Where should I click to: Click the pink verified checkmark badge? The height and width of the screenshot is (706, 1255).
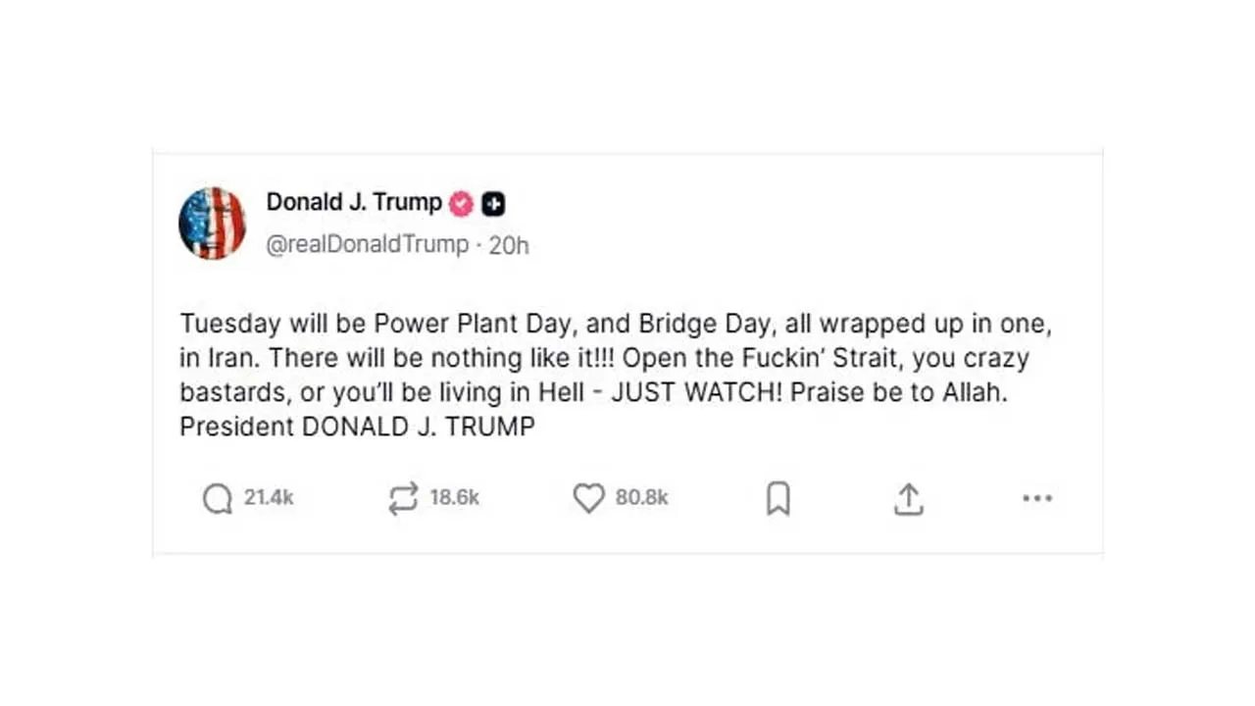click(459, 203)
